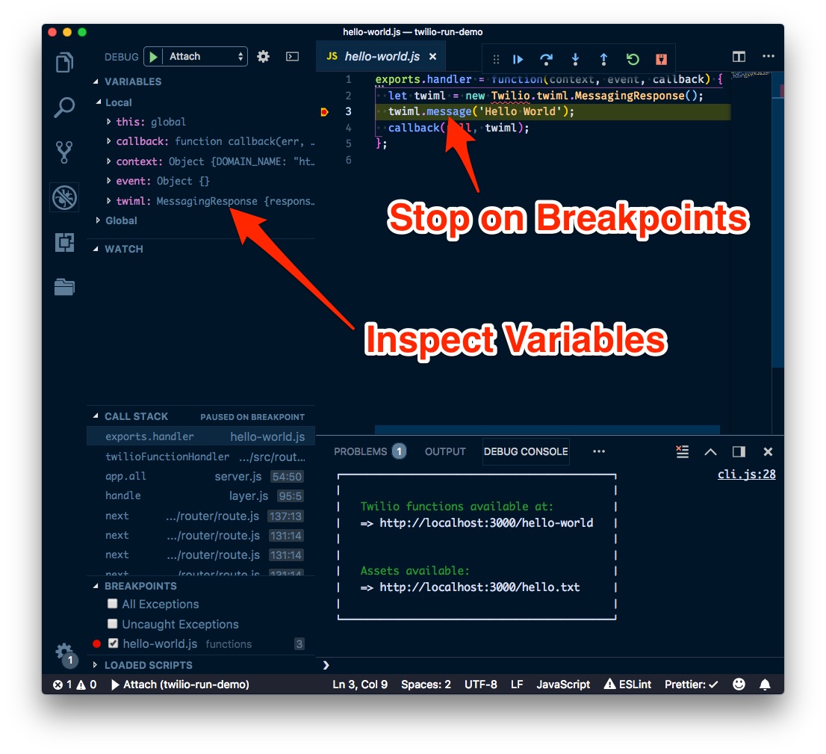The image size is (826, 754).
Task: Open launch.json with debug gear icon
Action: [x=263, y=56]
